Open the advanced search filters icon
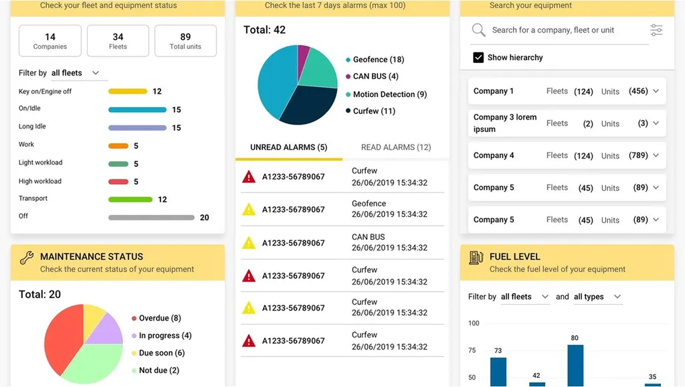 (x=656, y=29)
